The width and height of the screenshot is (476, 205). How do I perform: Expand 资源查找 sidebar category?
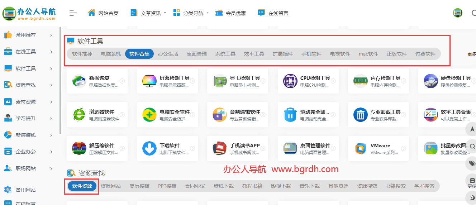coord(29,85)
